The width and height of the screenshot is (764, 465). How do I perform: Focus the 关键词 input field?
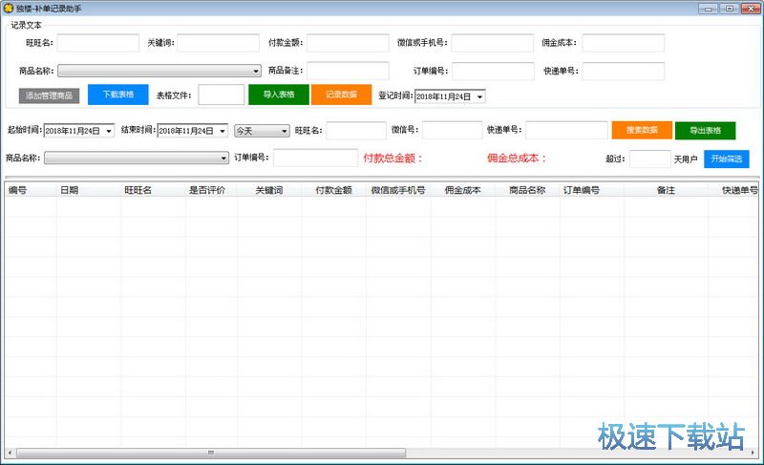tap(218, 43)
